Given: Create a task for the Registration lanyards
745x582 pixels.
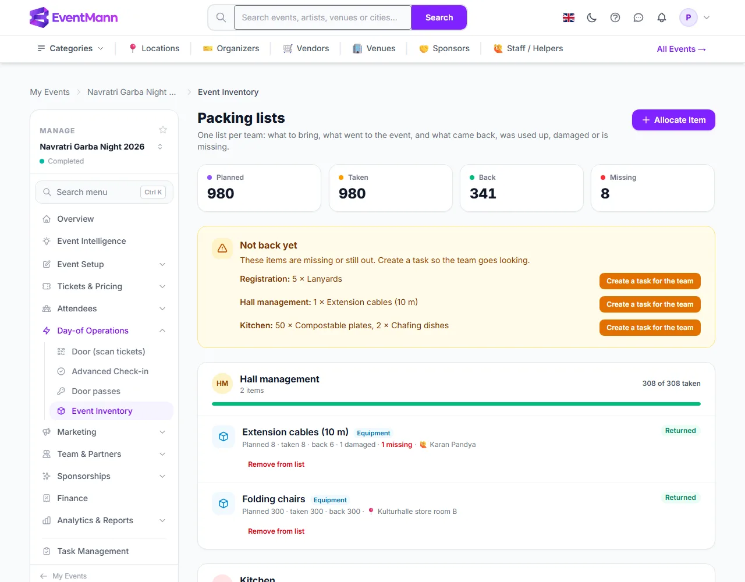Looking at the screenshot, I should click(650, 281).
